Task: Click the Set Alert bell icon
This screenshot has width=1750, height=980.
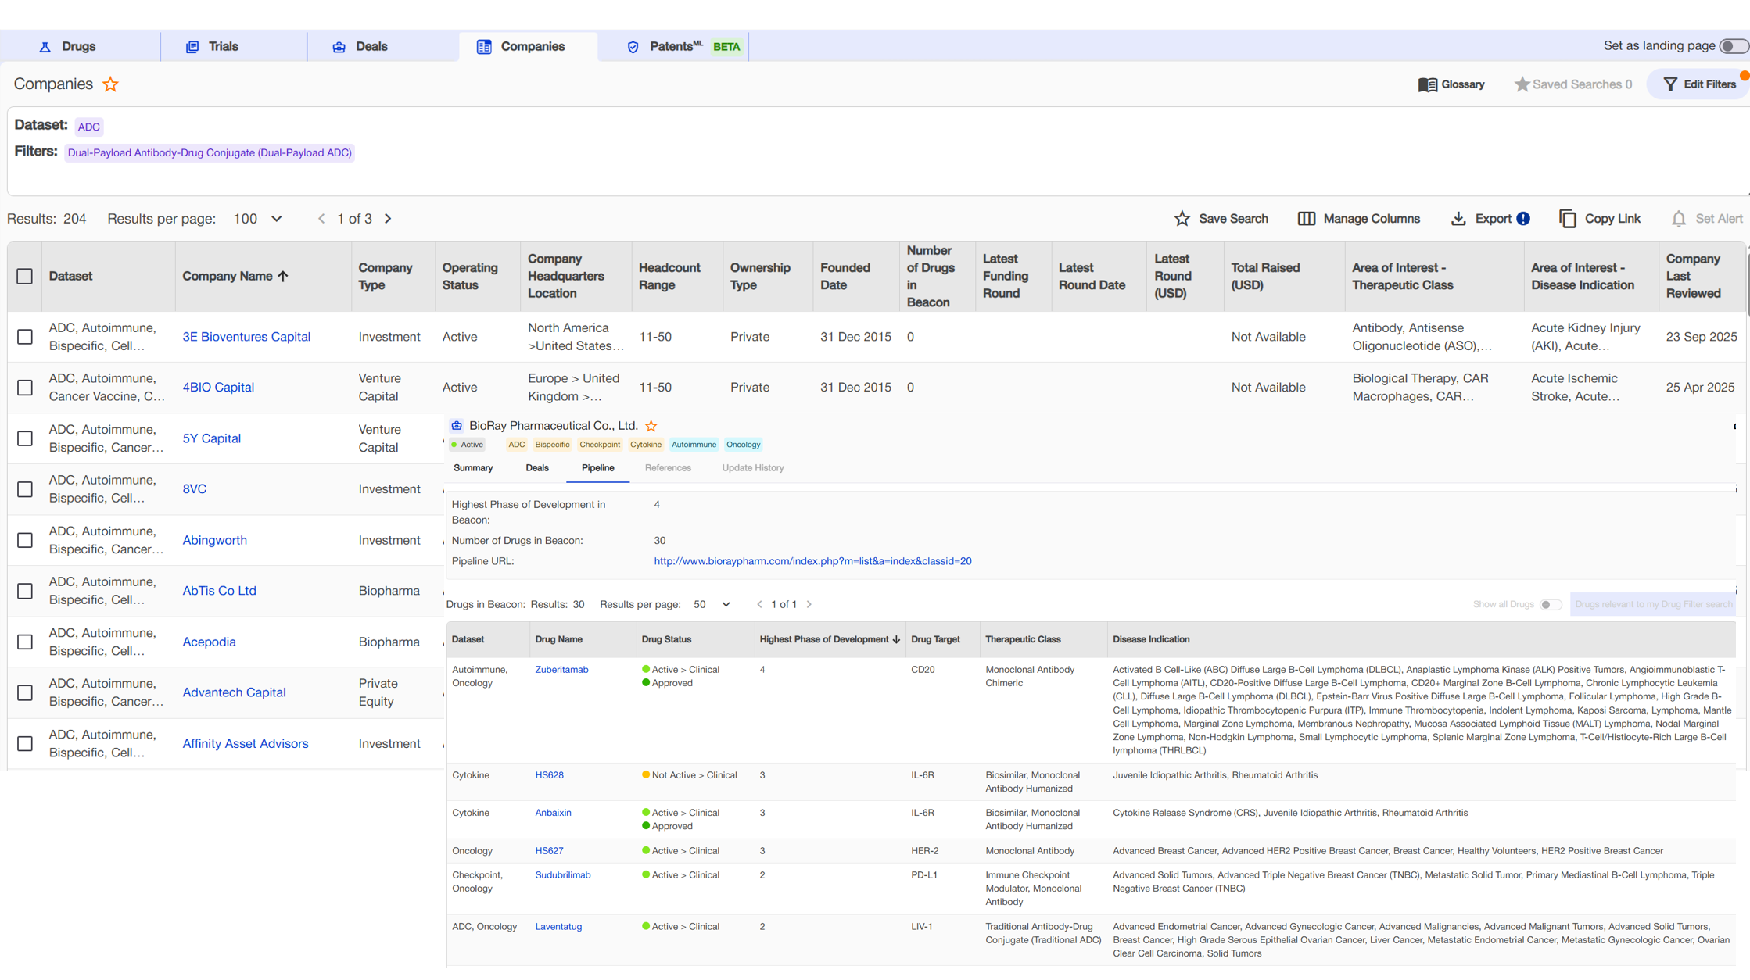Action: point(1678,219)
